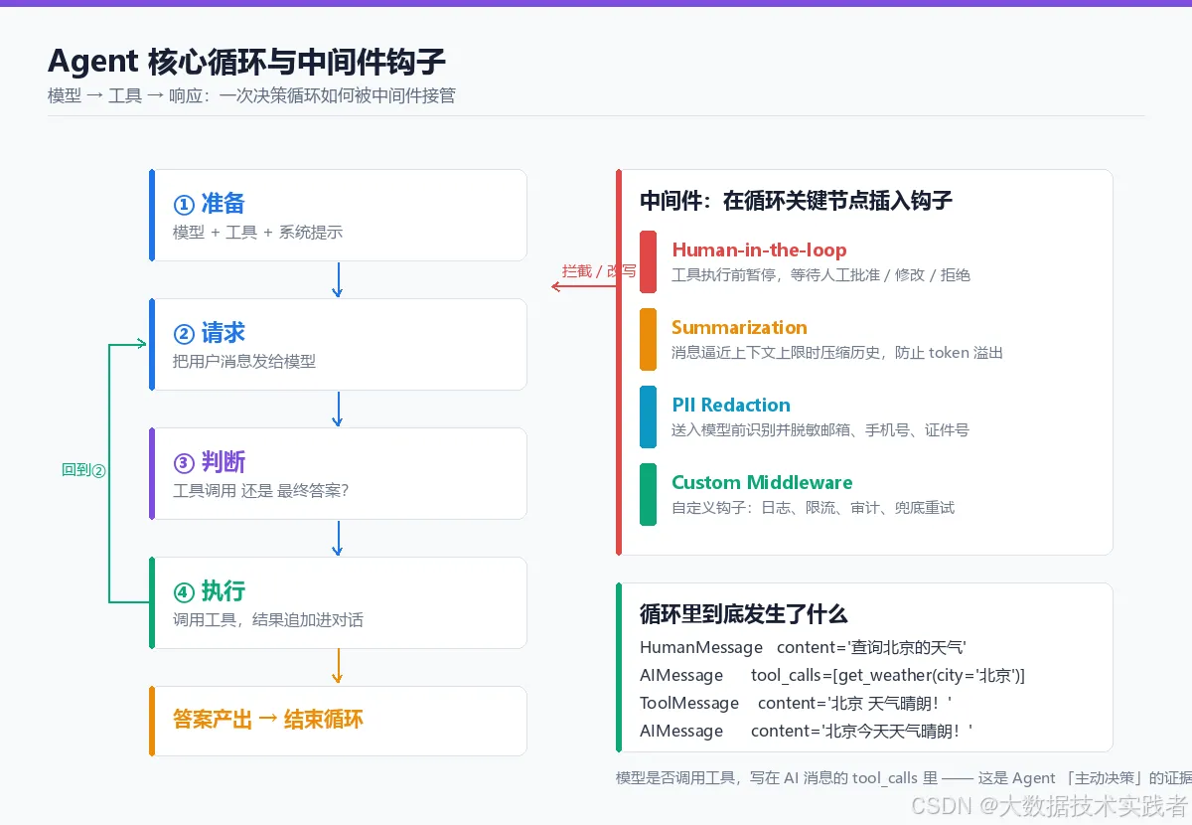Click the text "调用工具，结果追加进对话"
The height and width of the screenshot is (825, 1192).
coord(268,620)
